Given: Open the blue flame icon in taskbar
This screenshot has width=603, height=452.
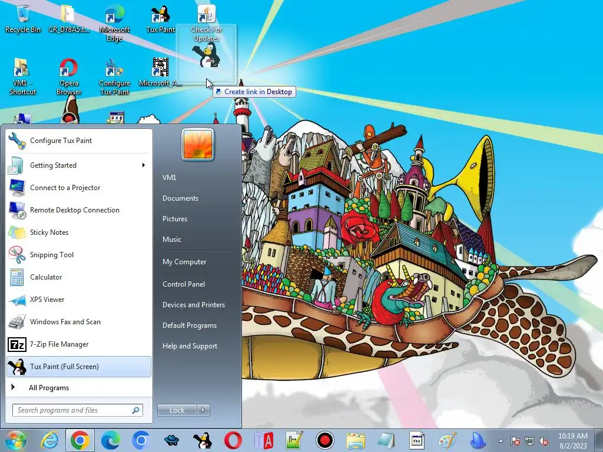Looking at the screenshot, I should [478, 440].
